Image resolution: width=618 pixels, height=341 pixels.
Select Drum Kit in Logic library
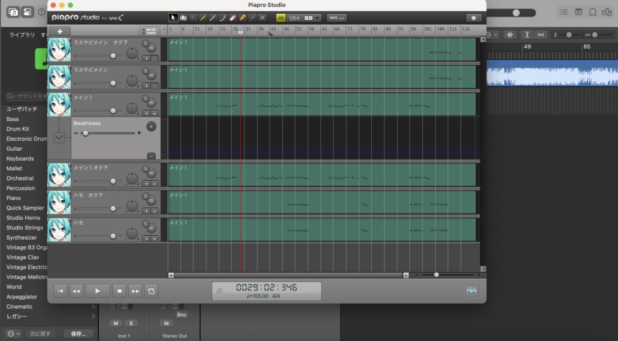tap(18, 129)
